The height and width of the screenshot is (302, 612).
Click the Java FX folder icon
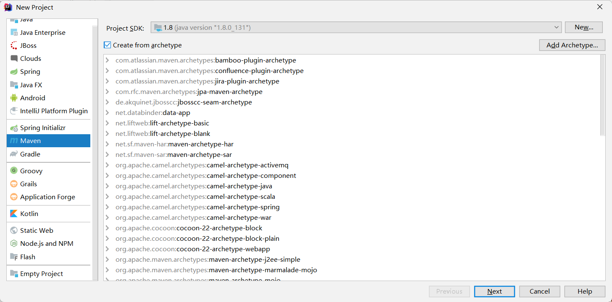coord(14,85)
